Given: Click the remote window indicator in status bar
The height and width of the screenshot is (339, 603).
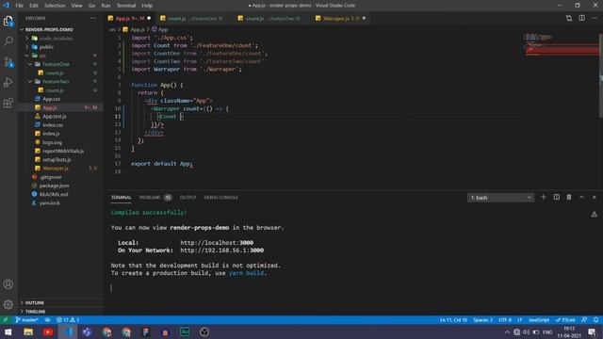Looking at the screenshot, I should [6, 320].
